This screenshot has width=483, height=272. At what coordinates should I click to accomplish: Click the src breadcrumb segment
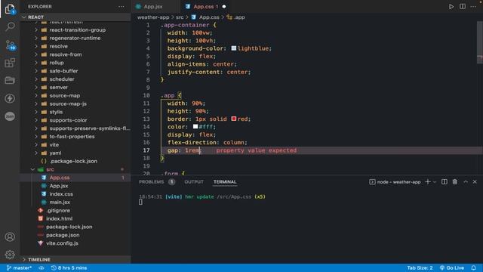coord(180,17)
